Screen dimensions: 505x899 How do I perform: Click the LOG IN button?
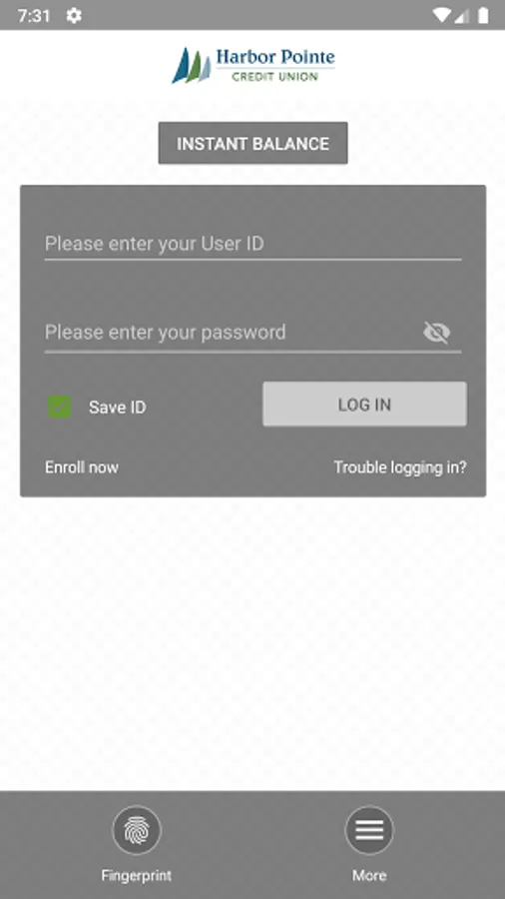(364, 405)
